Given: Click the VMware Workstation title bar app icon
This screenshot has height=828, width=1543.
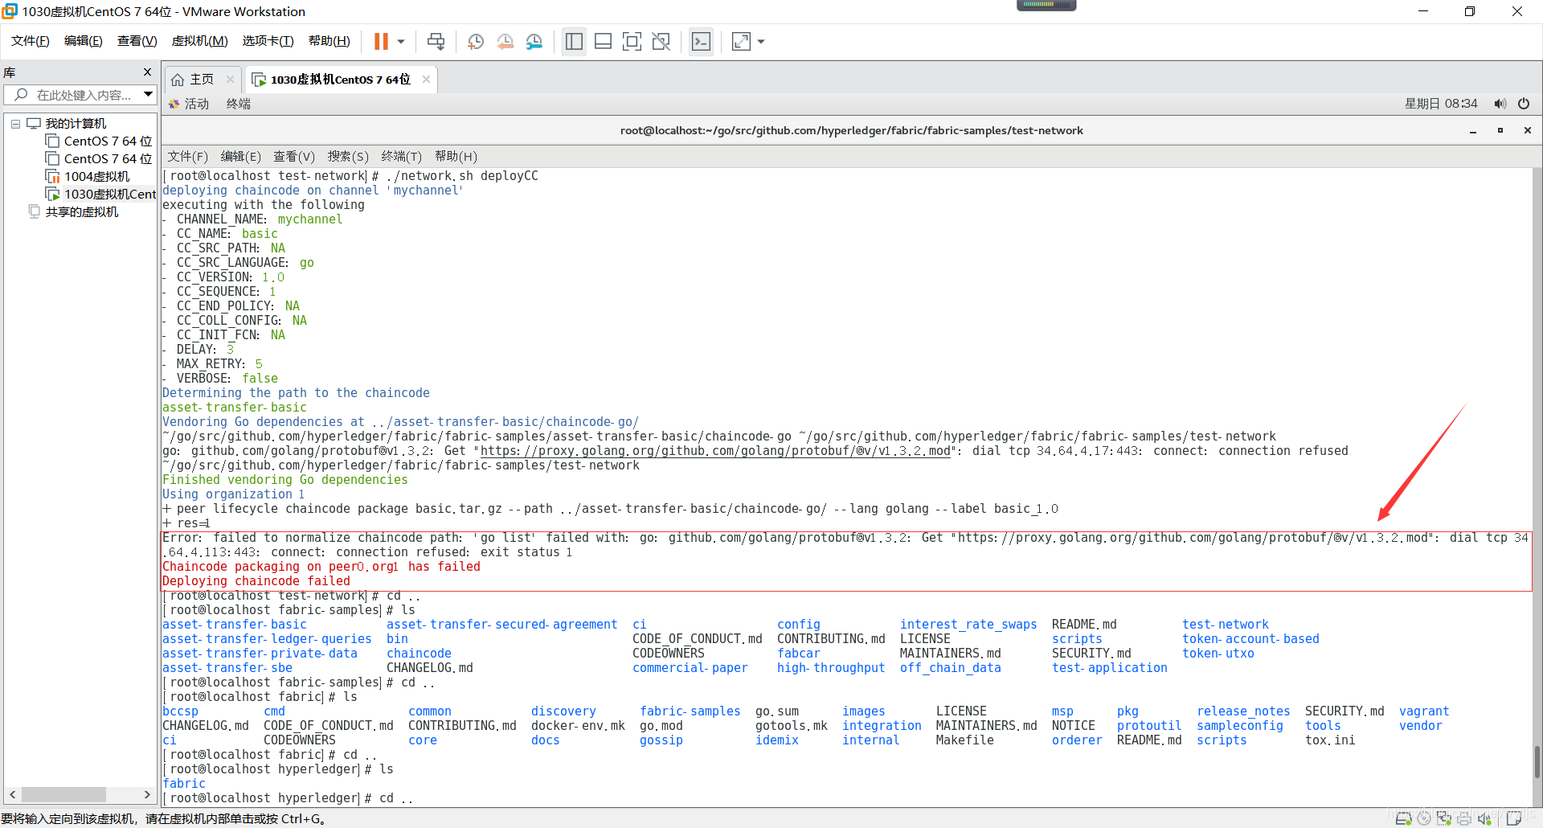Looking at the screenshot, I should point(10,11).
